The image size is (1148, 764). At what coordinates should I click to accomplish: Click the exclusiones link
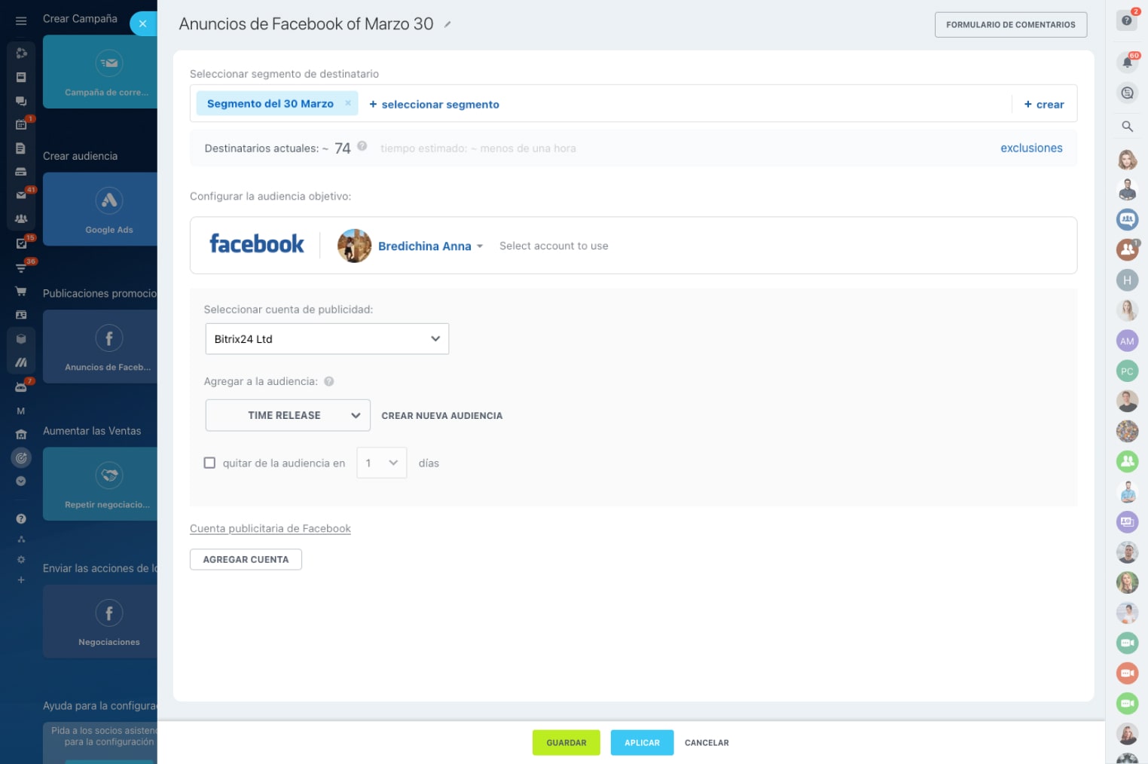coord(1030,148)
